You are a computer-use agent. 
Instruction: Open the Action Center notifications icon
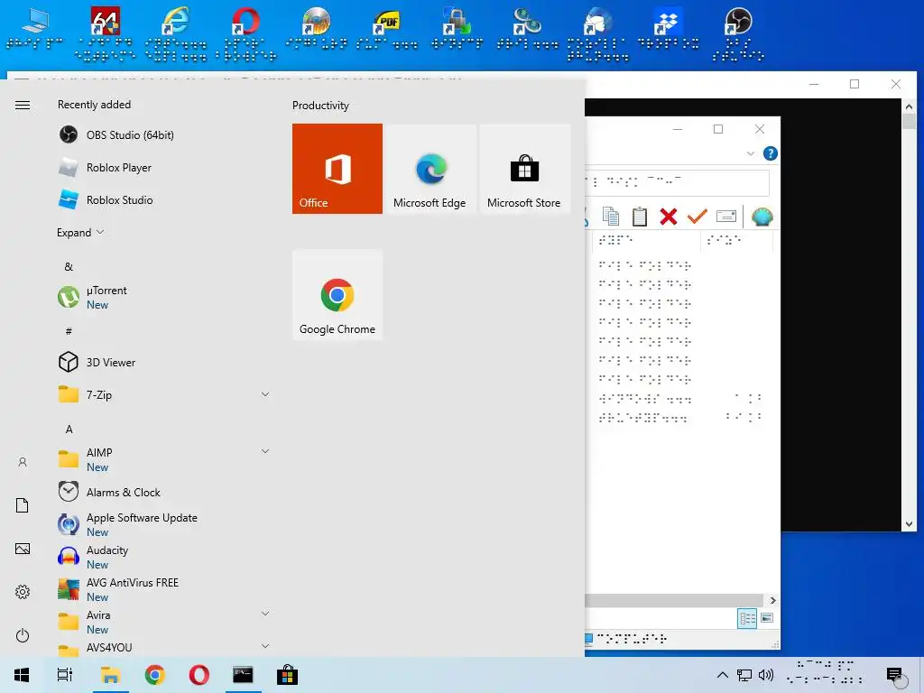894,675
